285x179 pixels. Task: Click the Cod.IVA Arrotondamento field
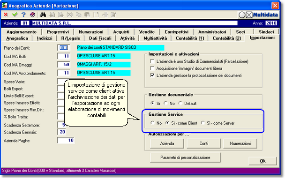coord(64,73)
